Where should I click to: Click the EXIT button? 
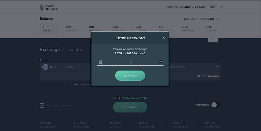[x=212, y=7]
